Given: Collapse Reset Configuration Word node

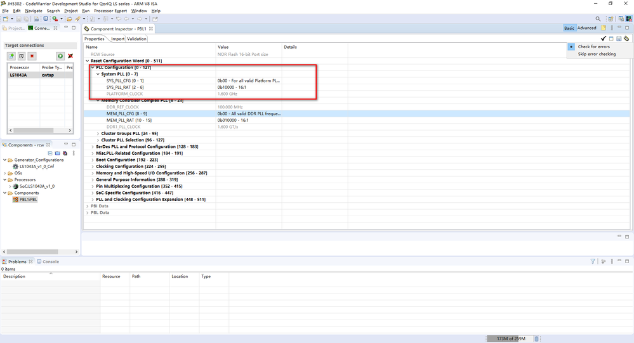Looking at the screenshot, I should [x=88, y=61].
